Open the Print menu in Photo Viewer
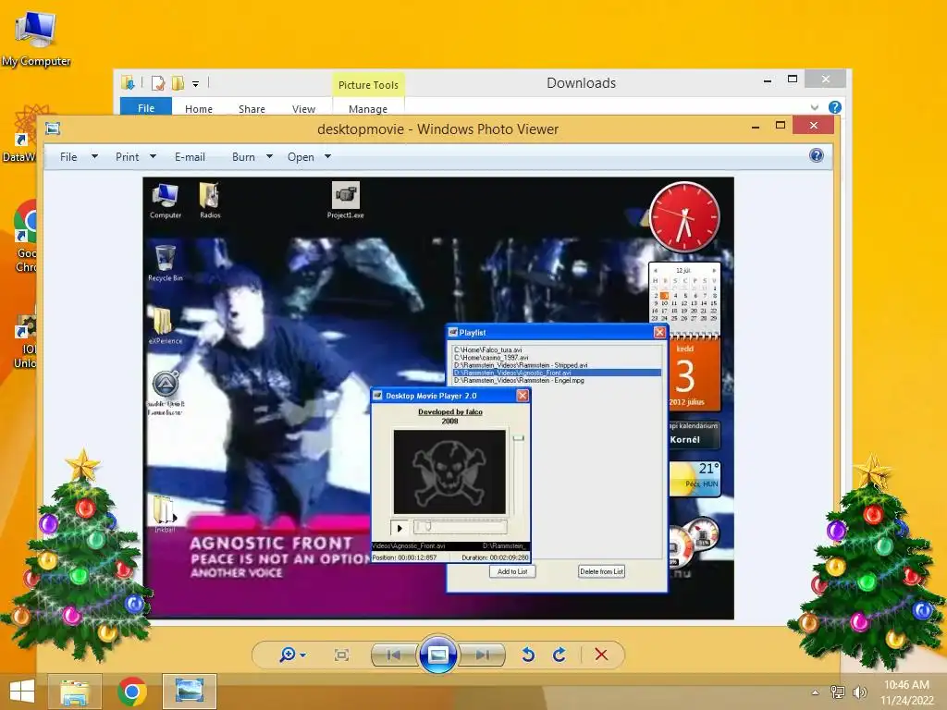The height and width of the screenshot is (710, 947). click(x=127, y=157)
